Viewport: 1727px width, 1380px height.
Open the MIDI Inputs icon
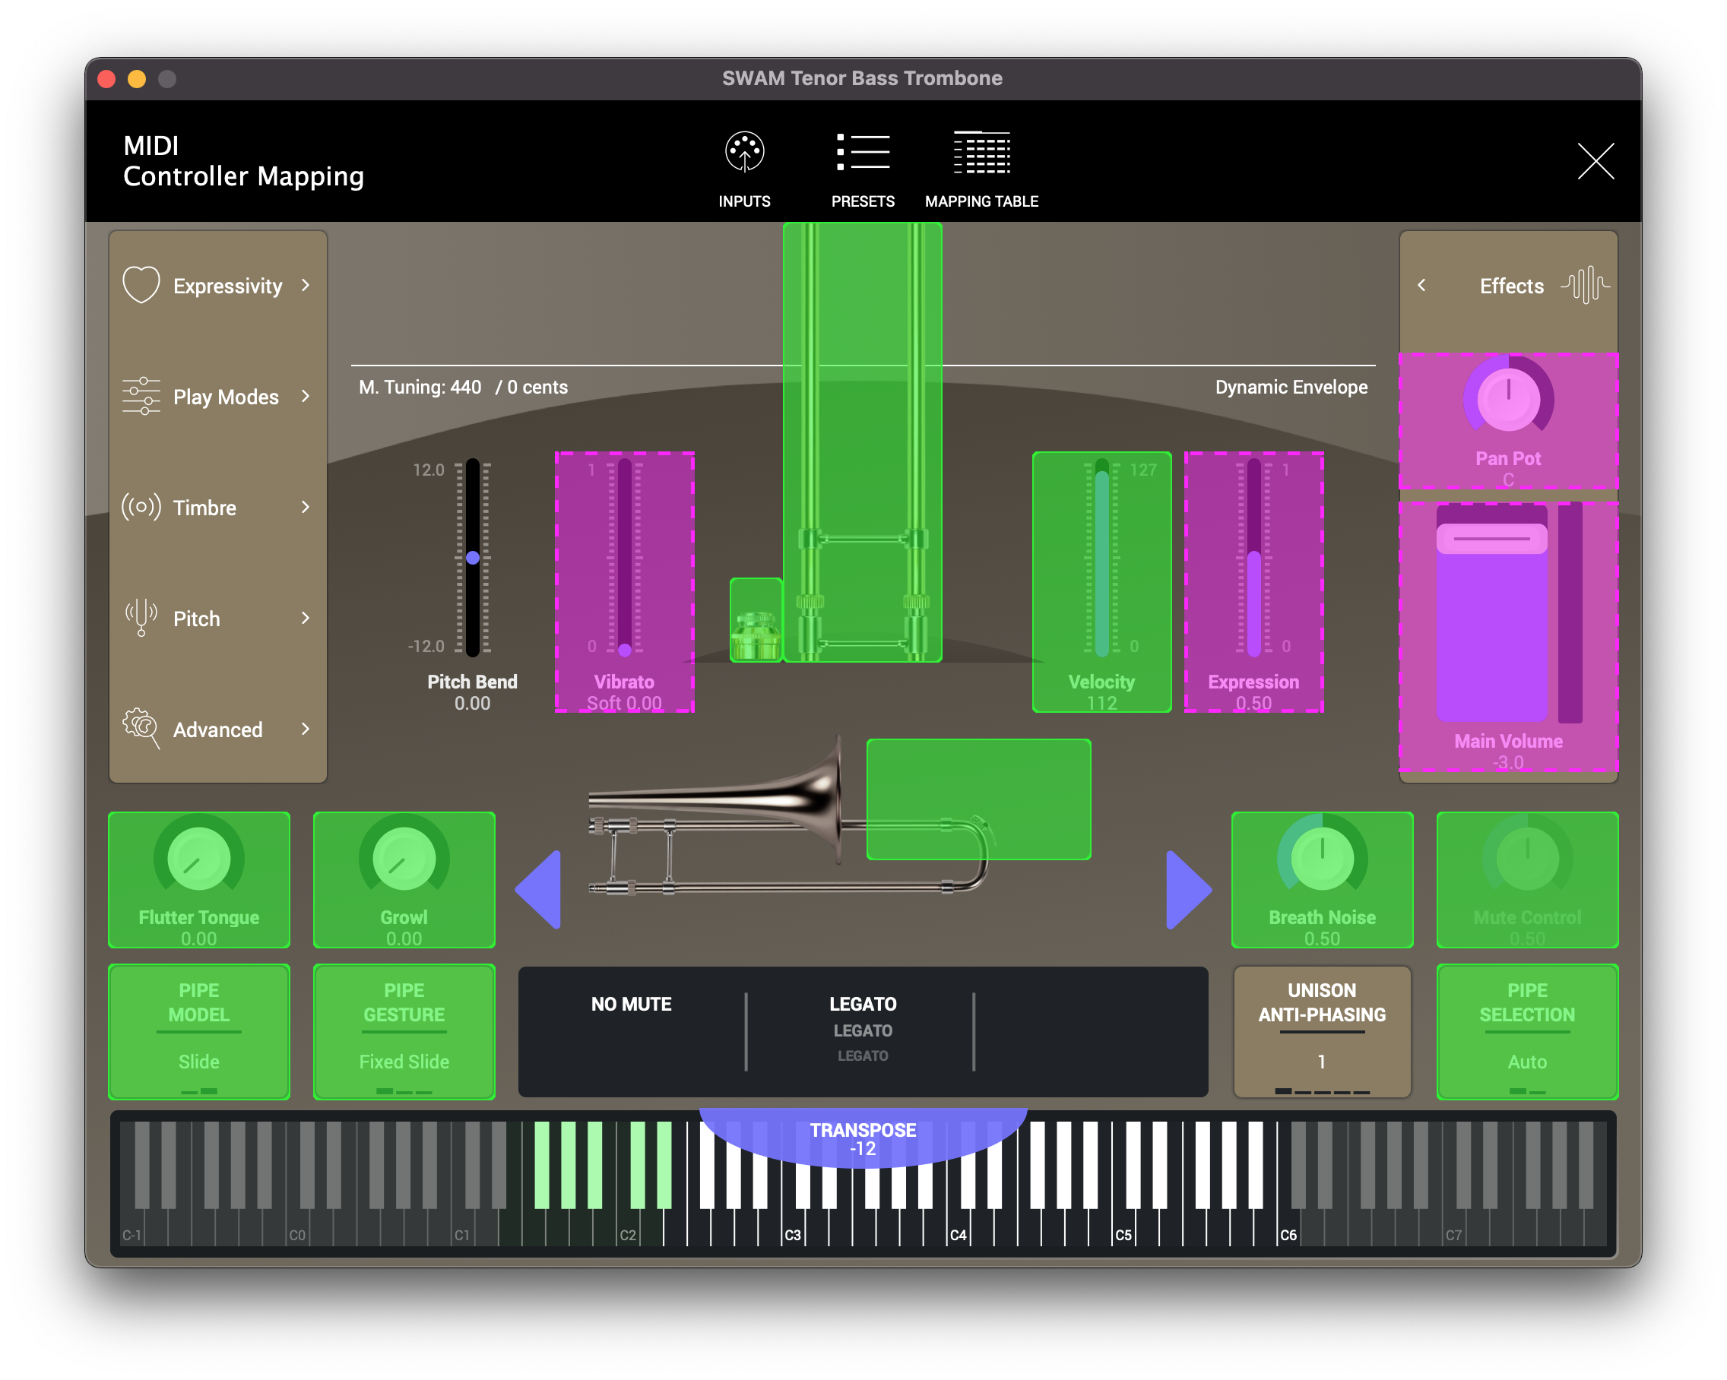click(x=744, y=151)
